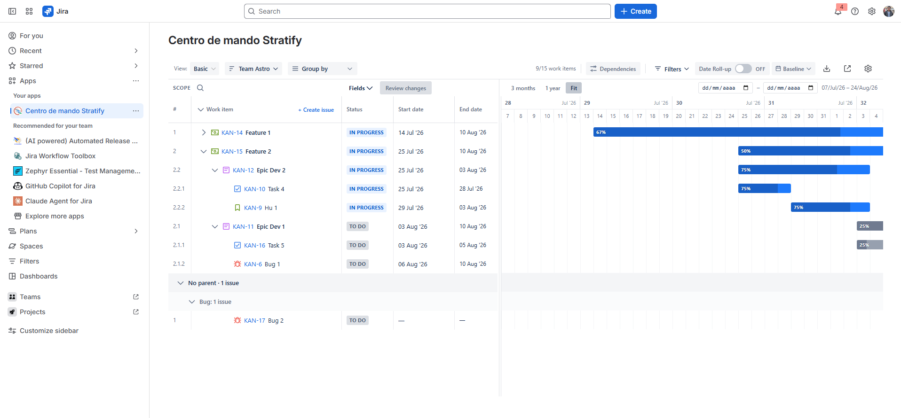The height and width of the screenshot is (418, 901).
Task: Toggle the Date Roll-up switch
Action: pyautogui.click(x=743, y=69)
